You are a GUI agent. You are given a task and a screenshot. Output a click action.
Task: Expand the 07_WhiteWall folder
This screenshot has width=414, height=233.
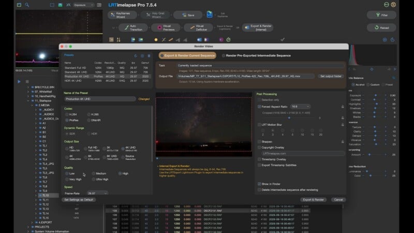pyautogui.click(x=28, y=92)
